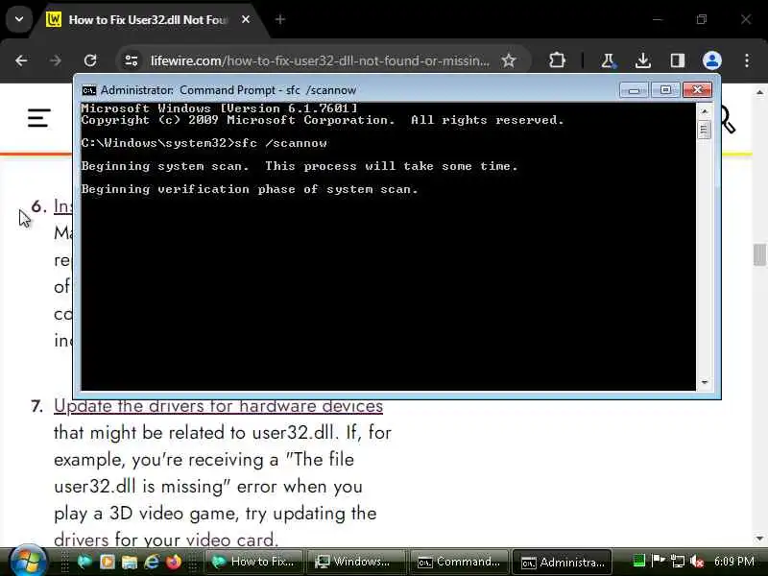768x576 pixels.
Task: Click the Command Prompt scrollbar up arrow
Action: pos(705,111)
